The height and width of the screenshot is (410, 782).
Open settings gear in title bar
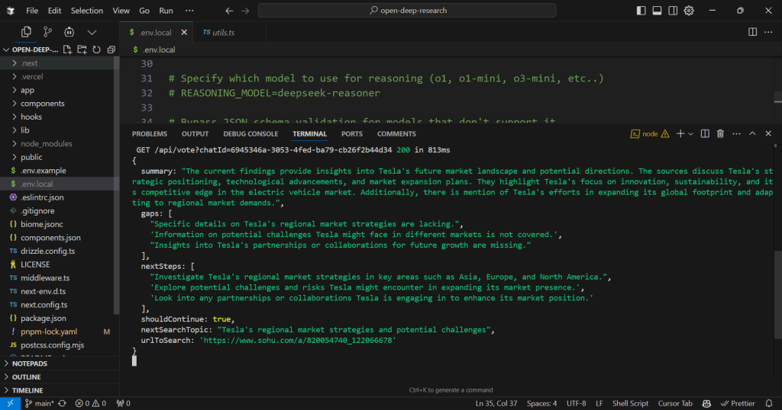coord(688,11)
